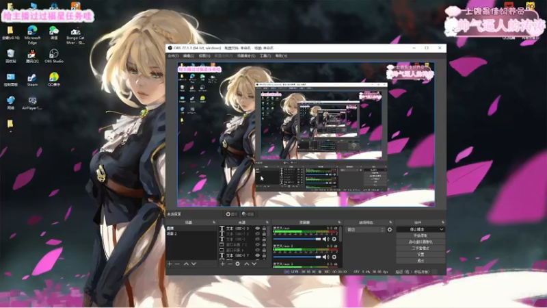Open the OBS Studio desktop shortcut
This screenshot has width=547, height=308.
pos(54,56)
